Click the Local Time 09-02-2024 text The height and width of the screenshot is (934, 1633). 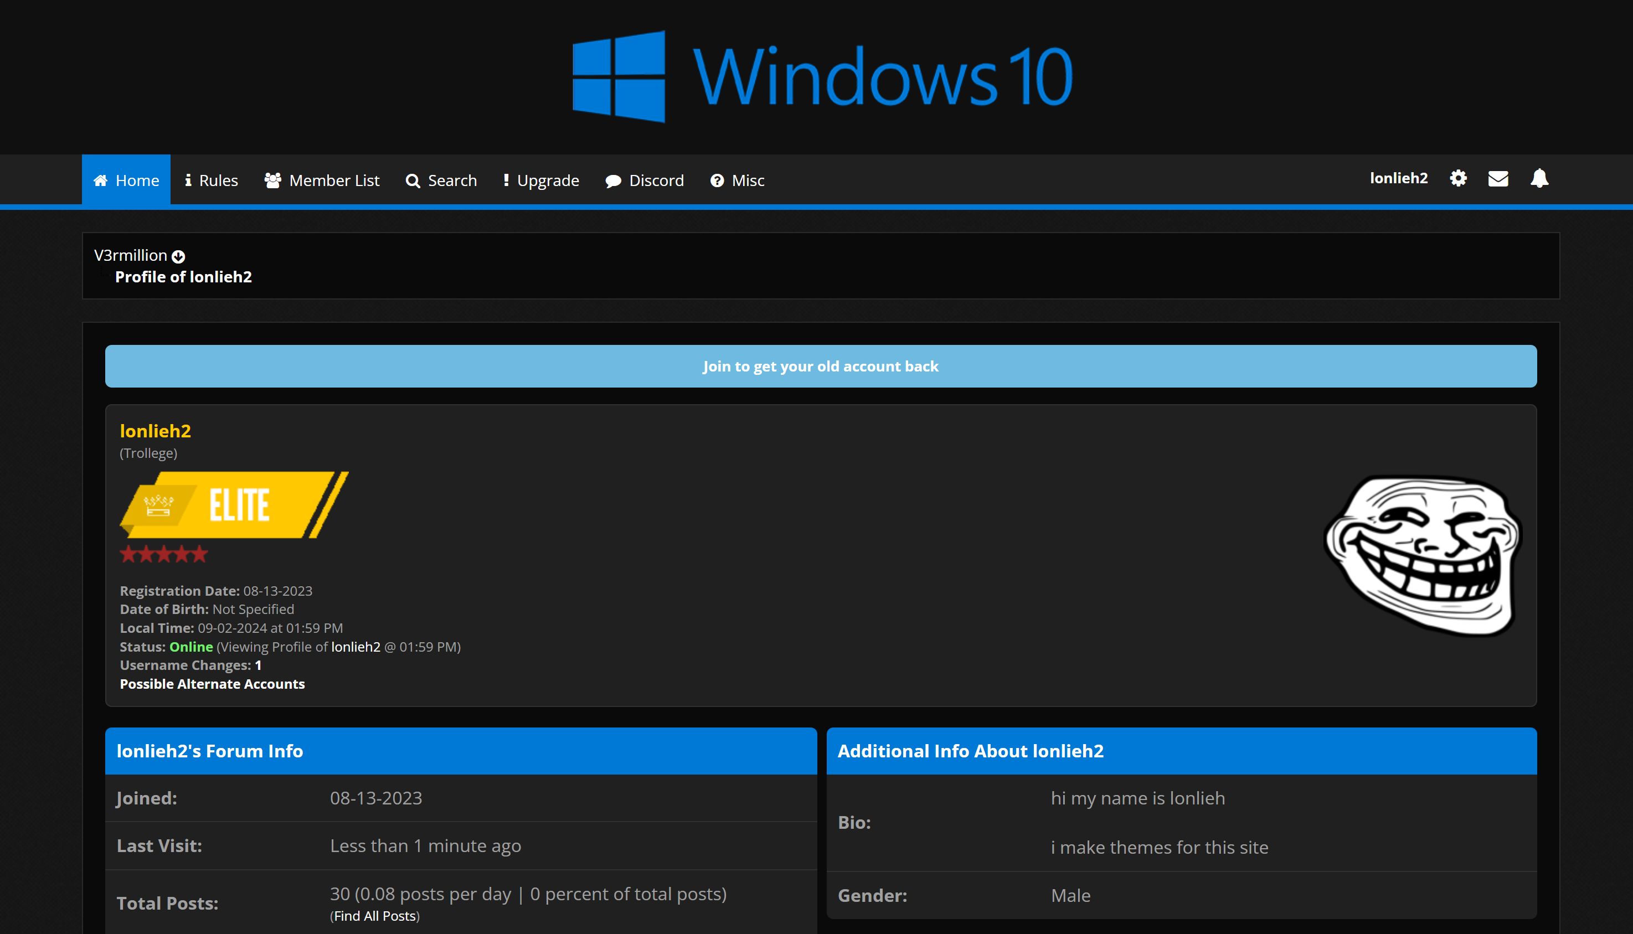[231, 628]
